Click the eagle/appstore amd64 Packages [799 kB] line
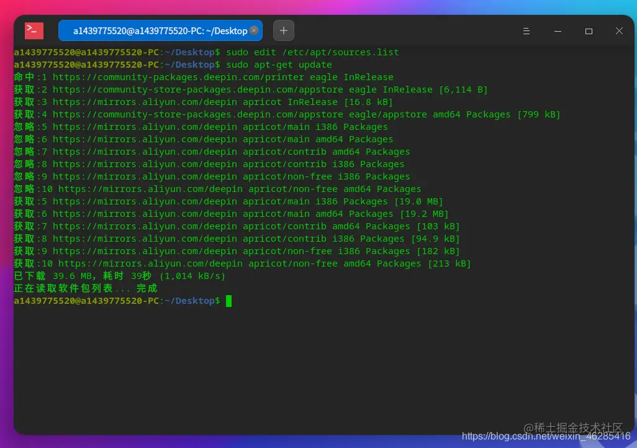This screenshot has height=448, width=637. [287, 115]
